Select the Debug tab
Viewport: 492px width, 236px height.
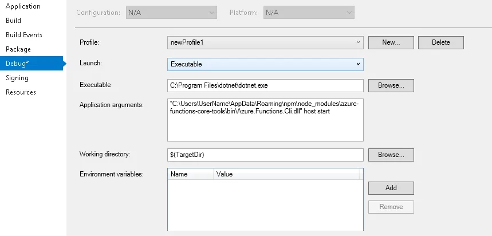17,64
